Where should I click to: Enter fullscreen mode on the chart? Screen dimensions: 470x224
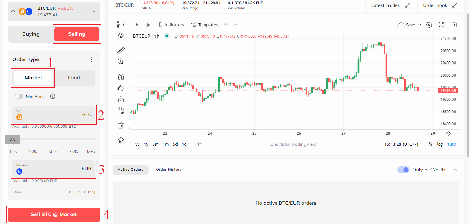(441, 24)
